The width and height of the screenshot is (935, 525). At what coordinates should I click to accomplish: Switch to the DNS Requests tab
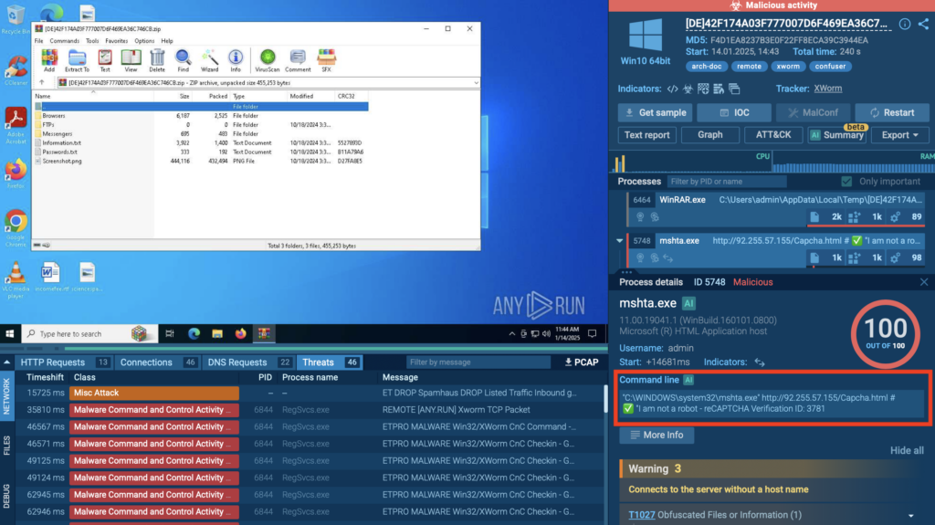pyautogui.click(x=236, y=362)
